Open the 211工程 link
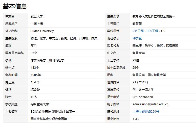Image resolution: width=196 pixels, height=123 pixels. [138, 31]
